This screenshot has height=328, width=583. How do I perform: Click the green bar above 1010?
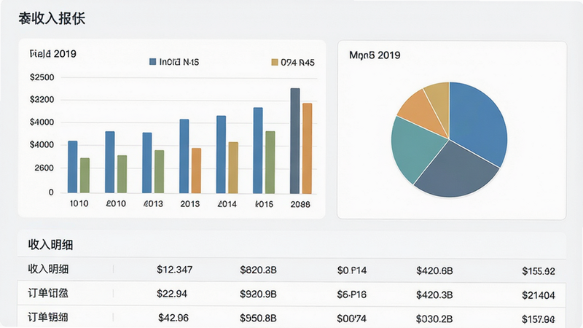[85, 176]
